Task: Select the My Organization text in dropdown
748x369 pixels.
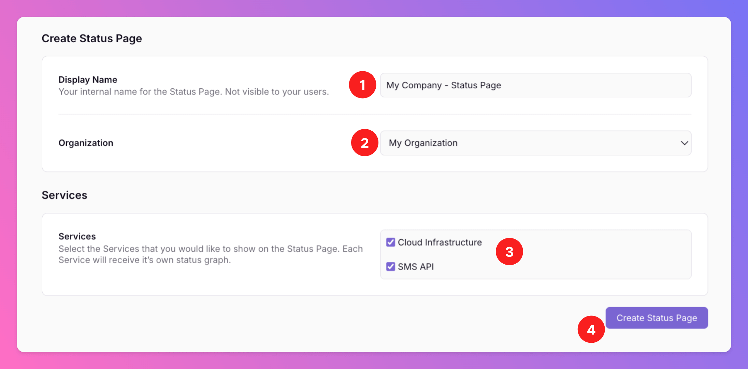Action: click(x=423, y=143)
